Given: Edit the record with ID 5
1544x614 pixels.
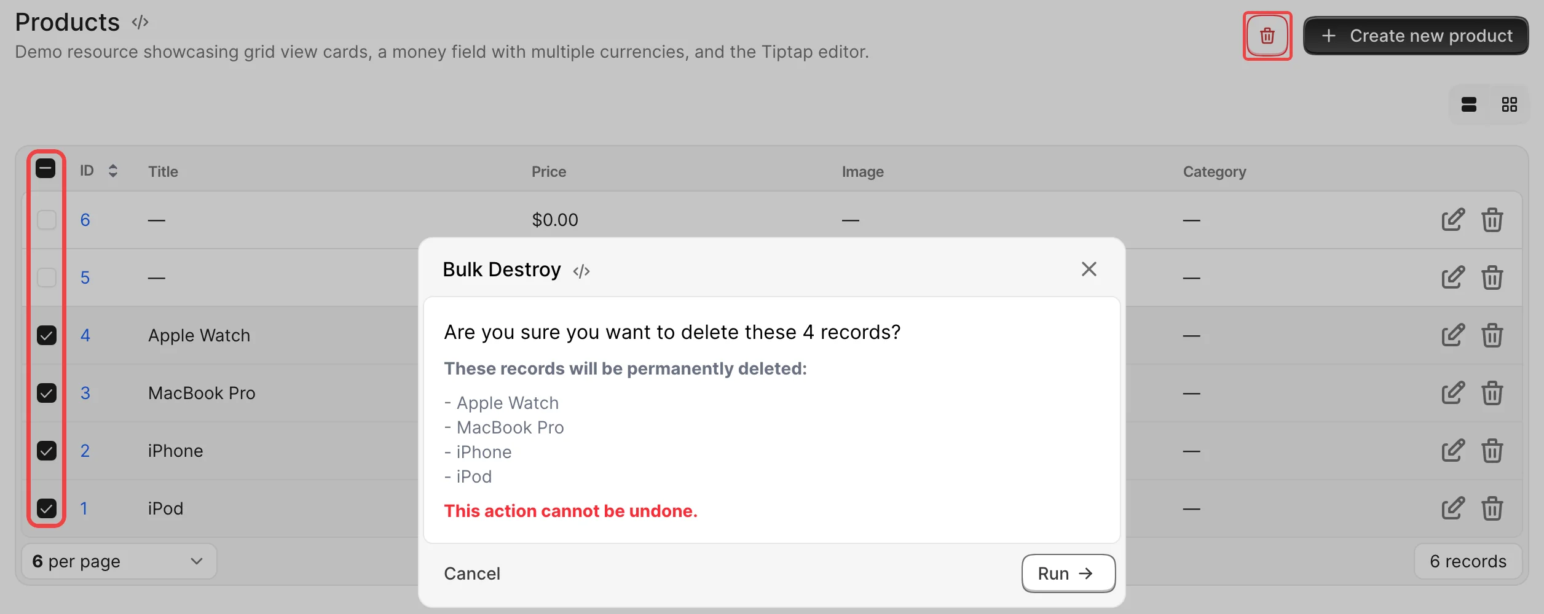Looking at the screenshot, I should [x=1453, y=278].
